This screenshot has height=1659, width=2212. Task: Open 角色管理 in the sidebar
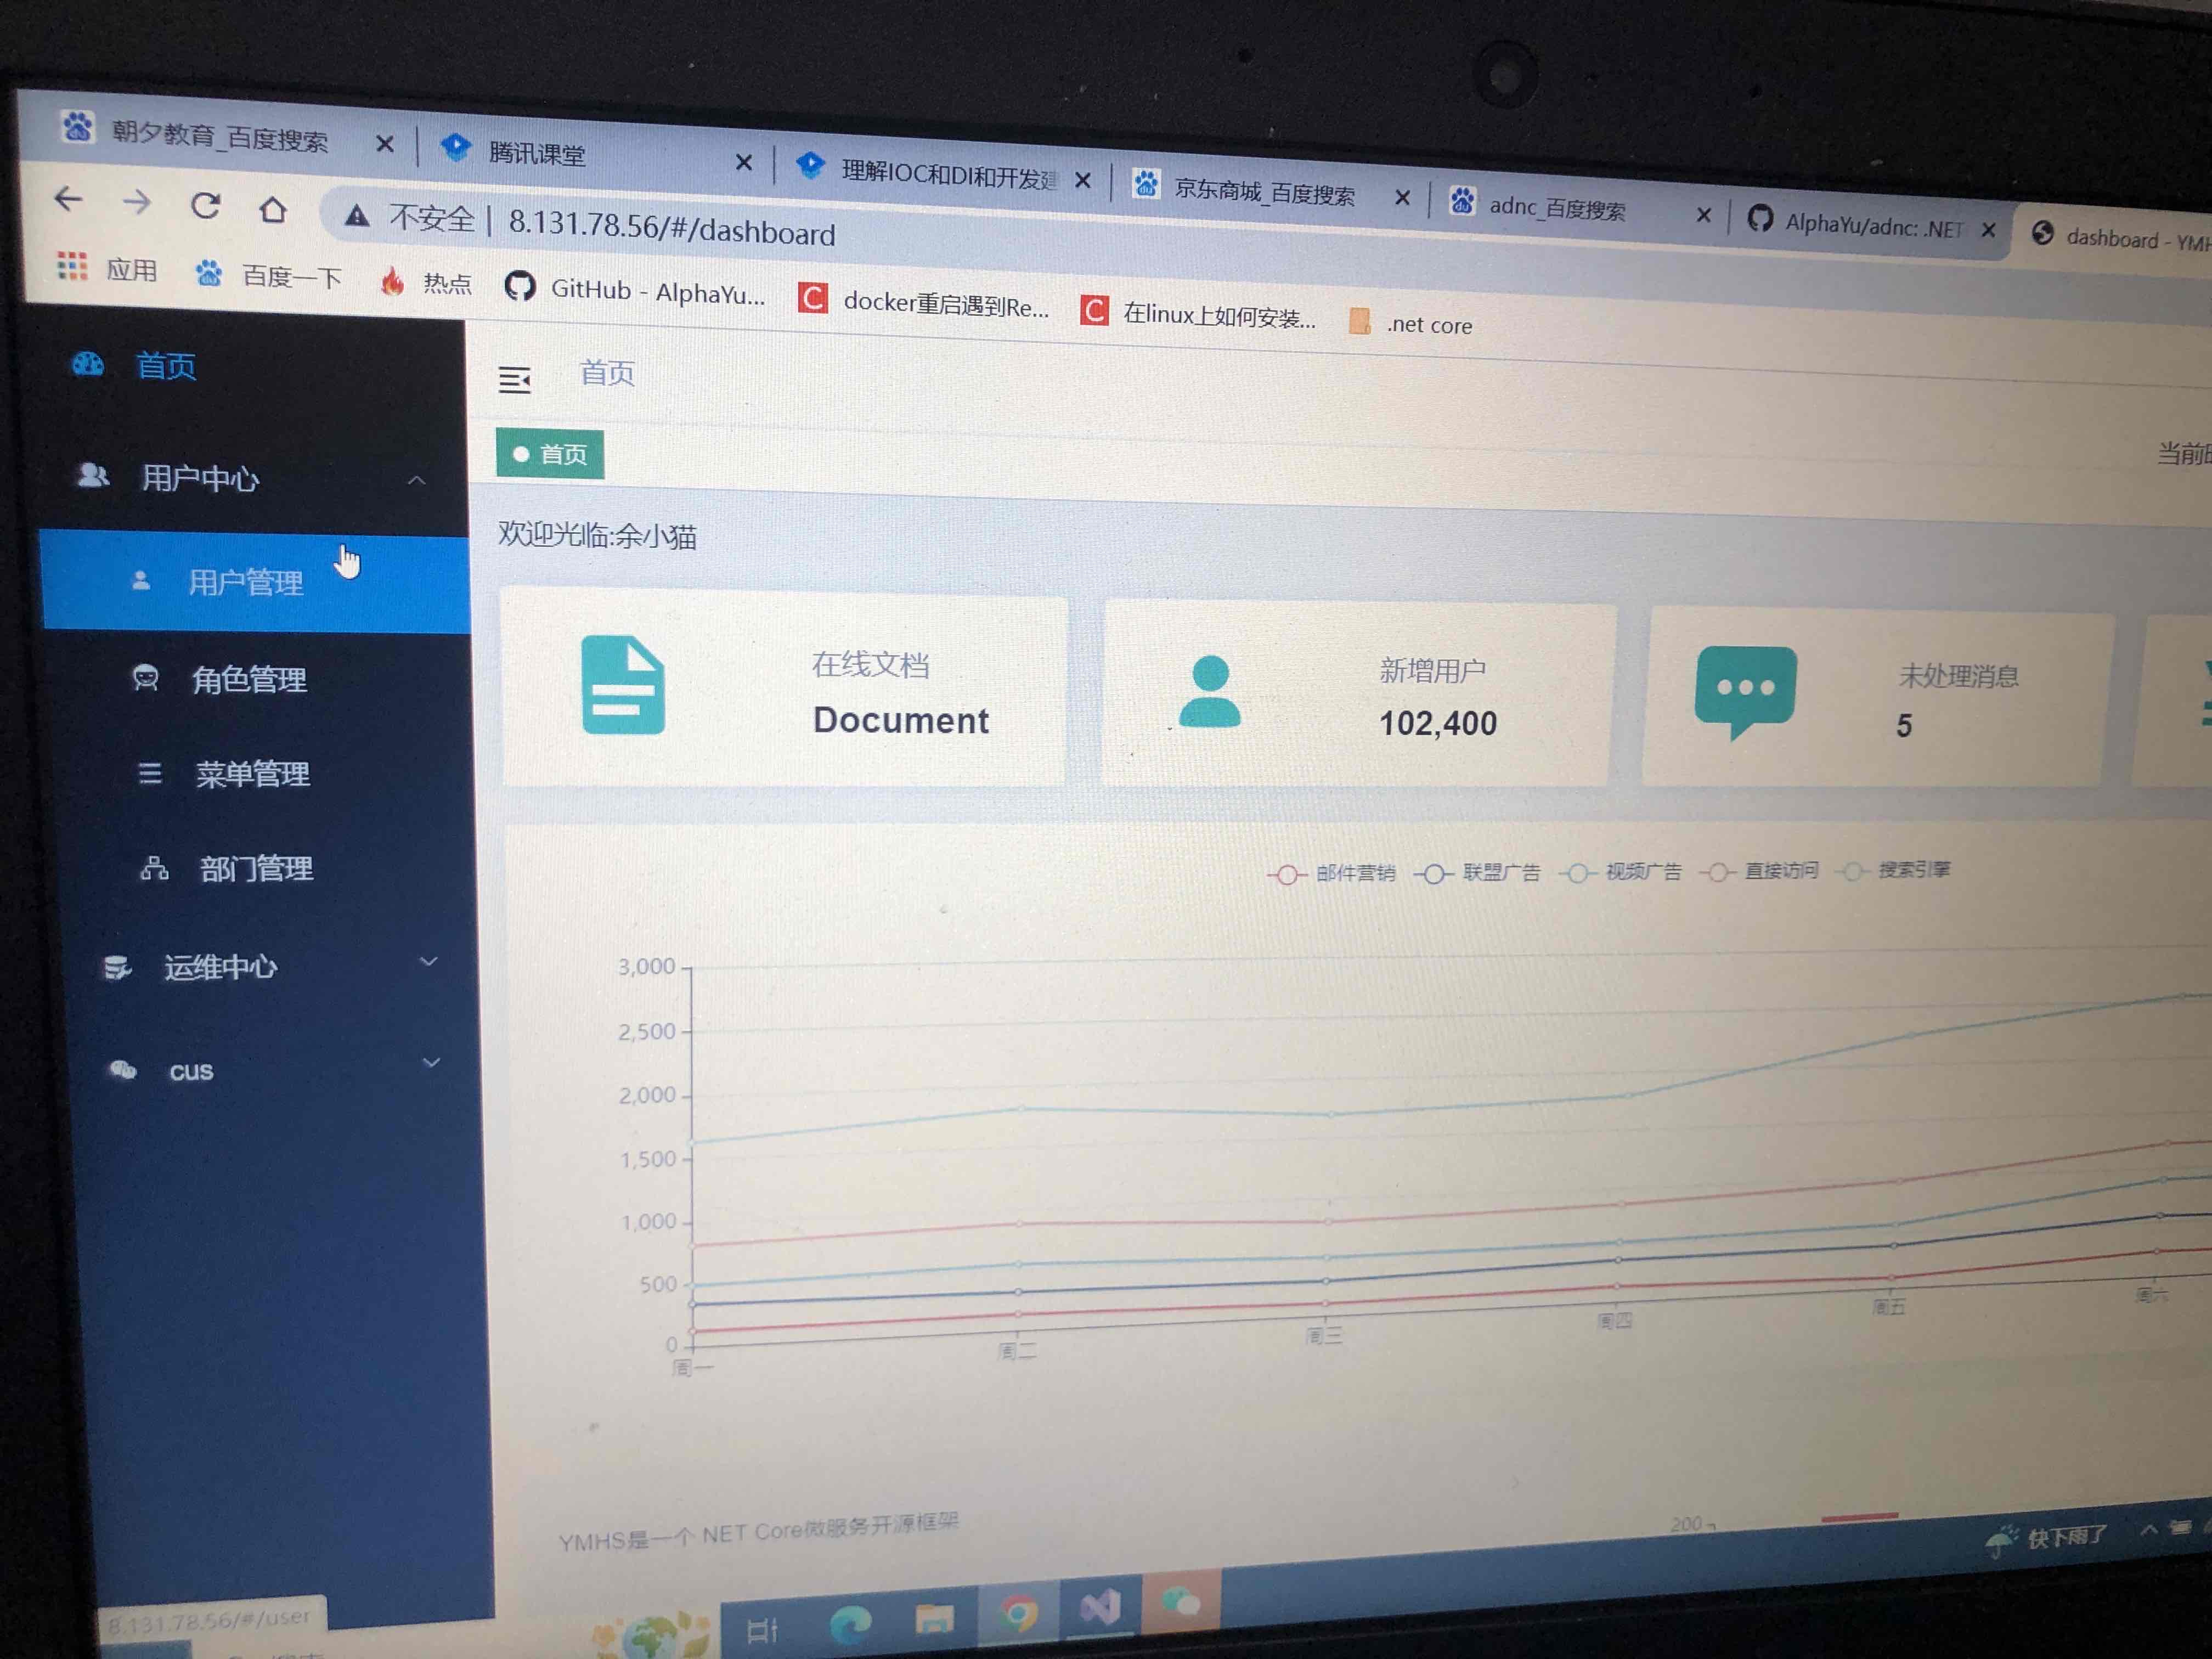[x=249, y=680]
